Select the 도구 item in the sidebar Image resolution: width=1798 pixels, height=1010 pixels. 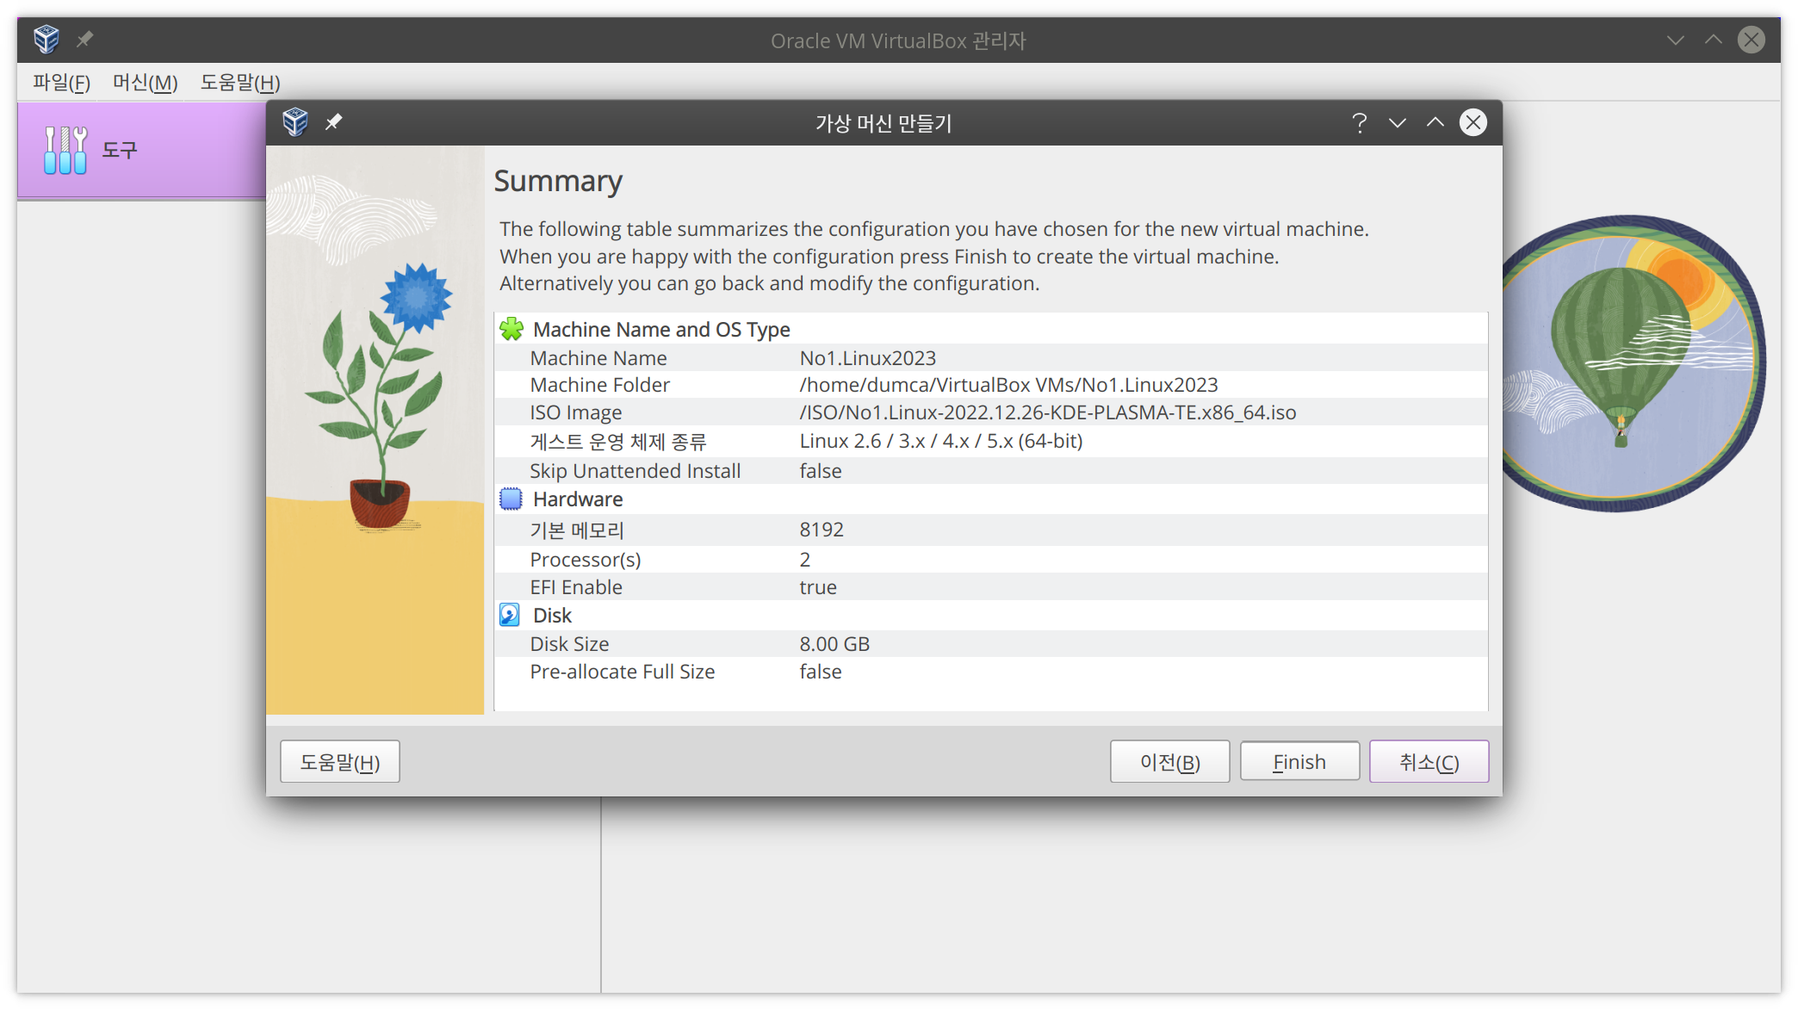(142, 150)
